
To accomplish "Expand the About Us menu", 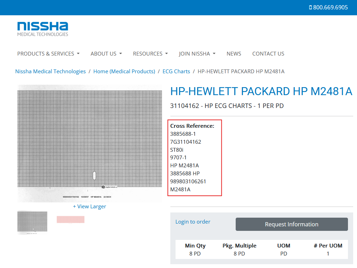I will coord(106,54).
